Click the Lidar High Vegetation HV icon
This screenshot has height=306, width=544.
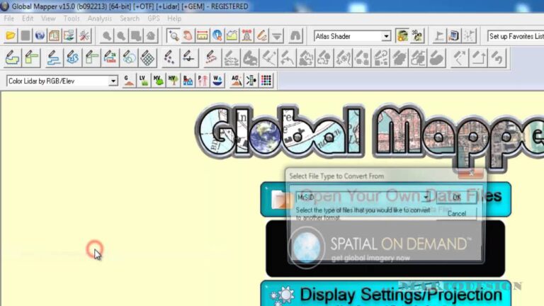coord(173,81)
